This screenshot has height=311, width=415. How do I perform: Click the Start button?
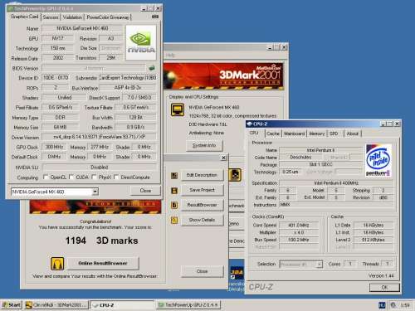pos(12,305)
